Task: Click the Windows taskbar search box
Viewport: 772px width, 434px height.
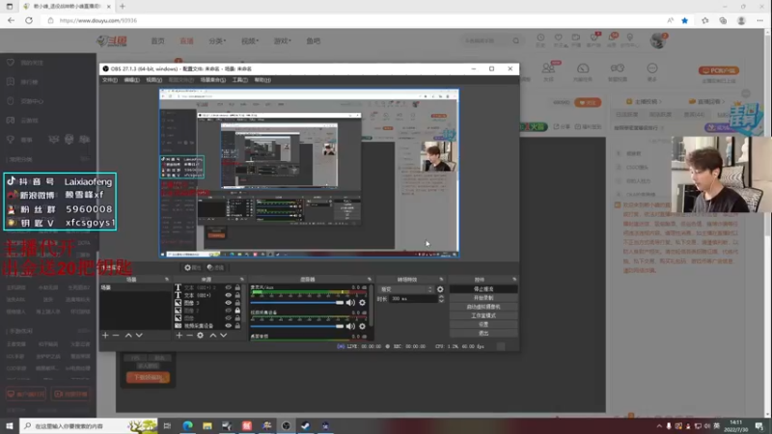Action: click(89, 426)
